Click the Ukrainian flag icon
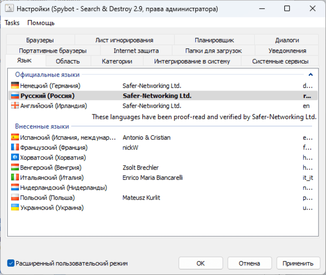The width and height of the screenshot is (326, 275). coord(15,208)
